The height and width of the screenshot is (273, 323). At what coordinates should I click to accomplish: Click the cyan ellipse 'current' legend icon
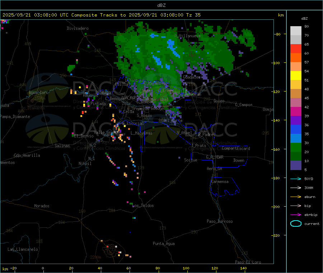296,223
